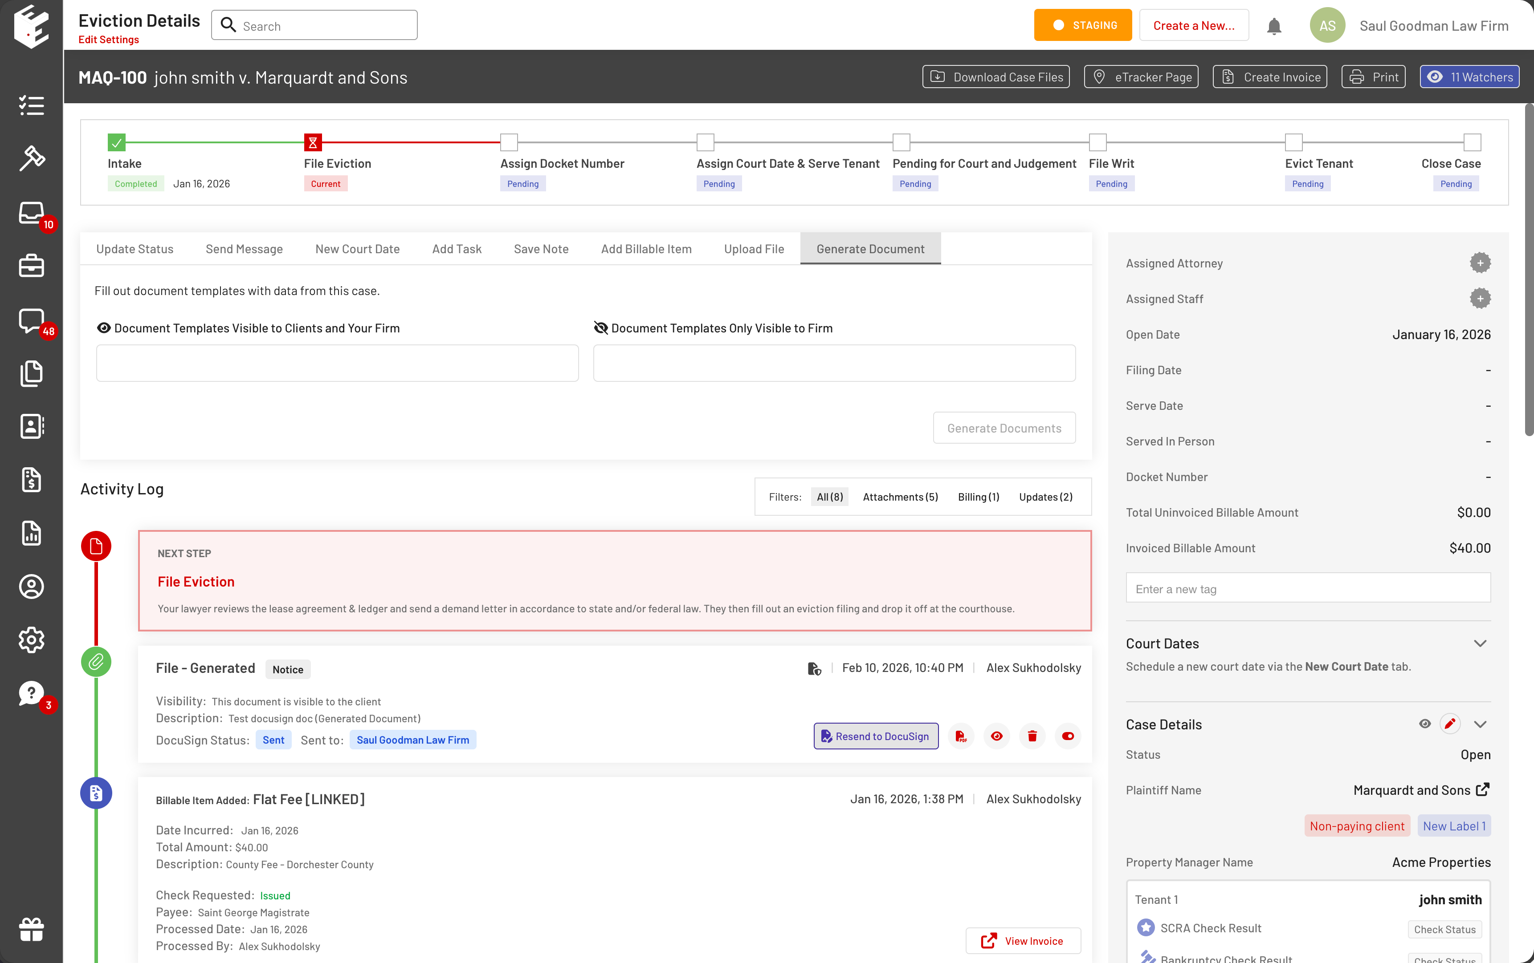The width and height of the screenshot is (1534, 963).
Task: Toggle red eye visibility on generated file
Action: pyautogui.click(x=996, y=736)
